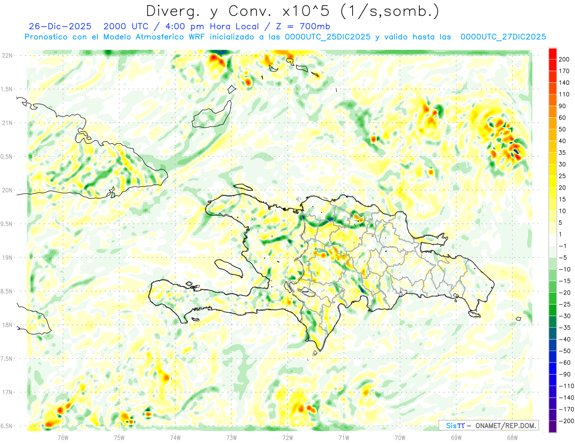Click the '21N' latitude label
The image size is (575, 444).
pos(7,123)
